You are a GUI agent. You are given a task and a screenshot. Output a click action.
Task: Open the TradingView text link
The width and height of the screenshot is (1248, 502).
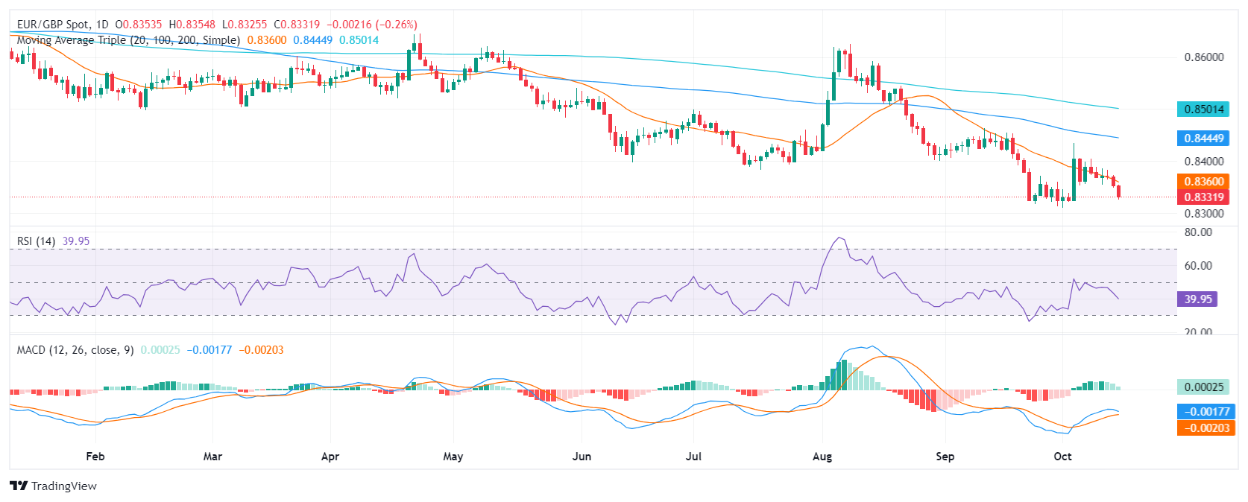(64, 486)
